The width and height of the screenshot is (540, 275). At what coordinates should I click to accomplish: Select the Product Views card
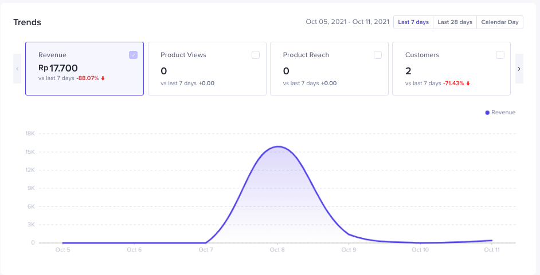click(207, 69)
